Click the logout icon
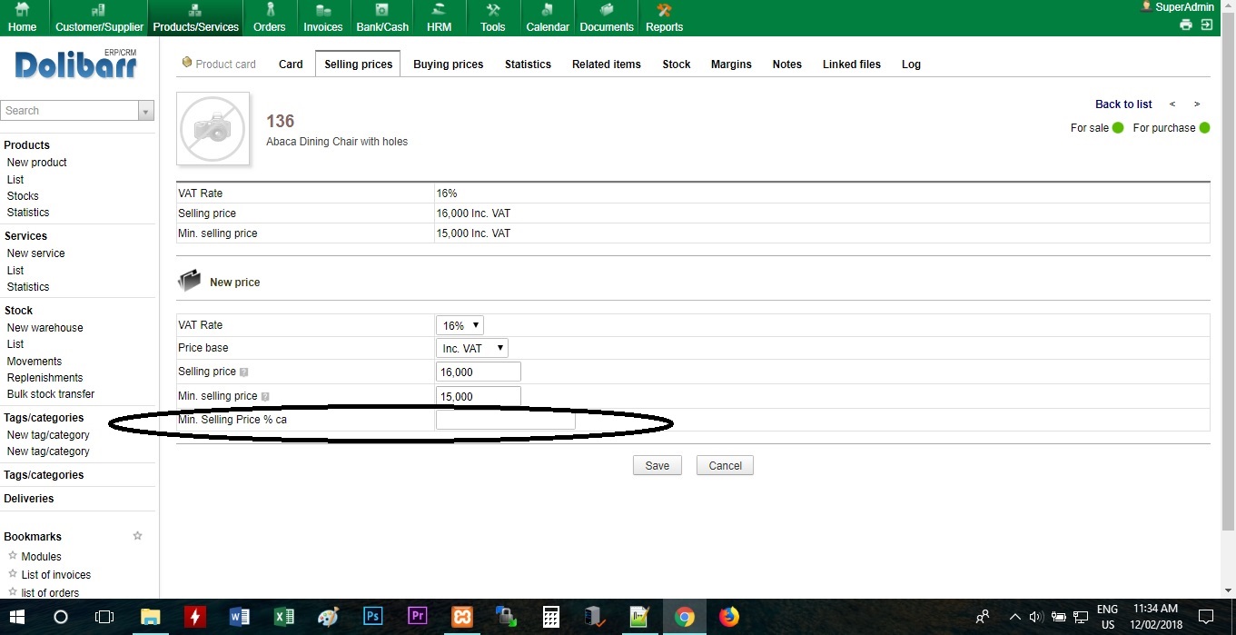 click(x=1207, y=25)
